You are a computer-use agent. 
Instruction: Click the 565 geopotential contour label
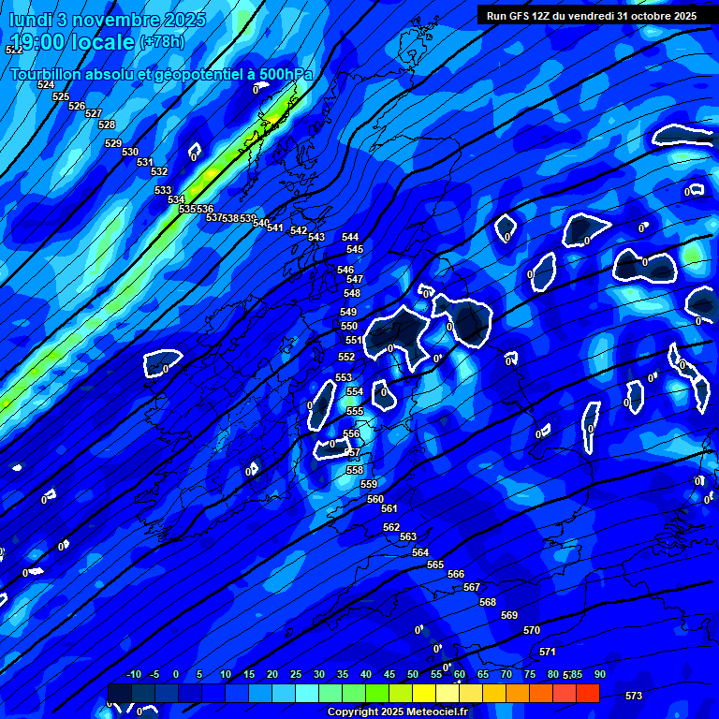pyautogui.click(x=435, y=565)
